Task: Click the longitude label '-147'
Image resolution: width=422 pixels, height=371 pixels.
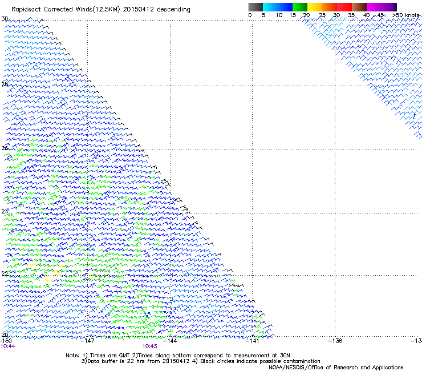Action: tap(87, 341)
